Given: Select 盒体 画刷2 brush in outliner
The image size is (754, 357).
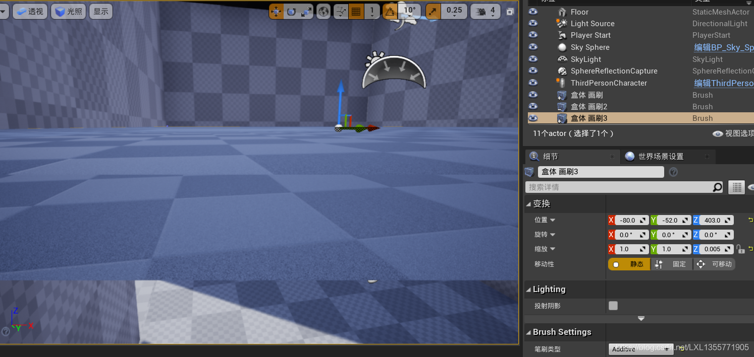Looking at the screenshot, I should click(589, 106).
